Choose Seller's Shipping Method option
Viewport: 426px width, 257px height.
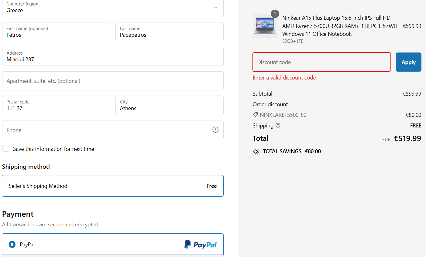pyautogui.click(x=113, y=186)
